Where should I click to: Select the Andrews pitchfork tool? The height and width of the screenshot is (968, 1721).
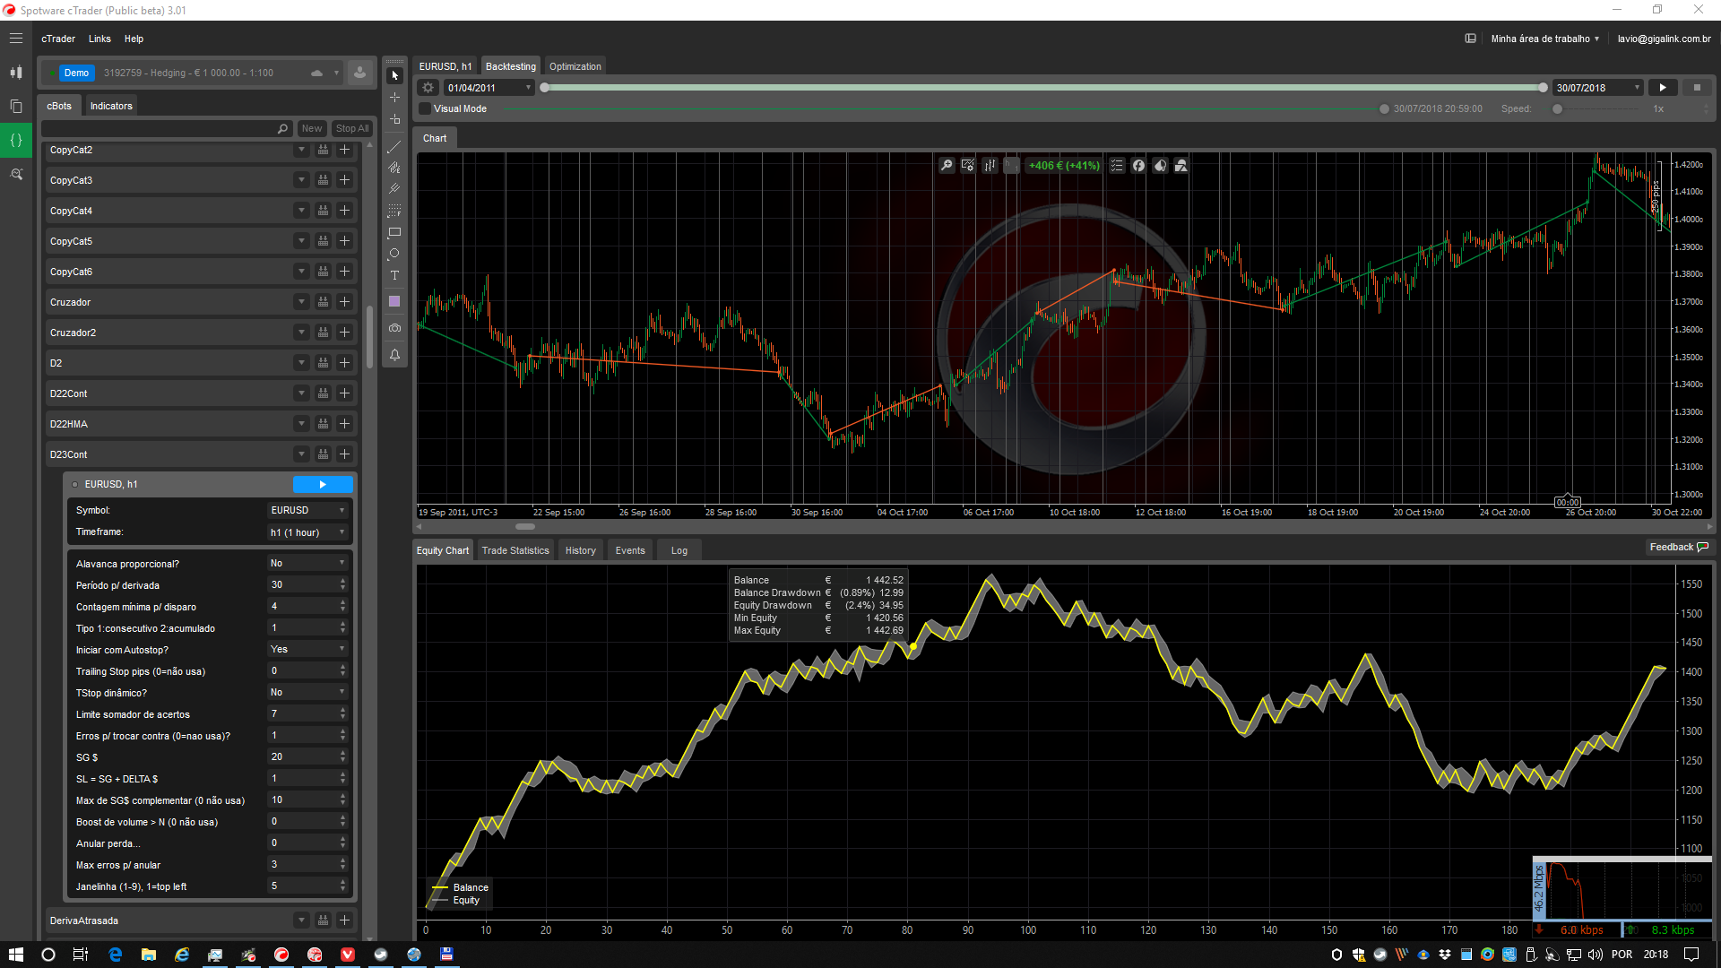point(394,189)
